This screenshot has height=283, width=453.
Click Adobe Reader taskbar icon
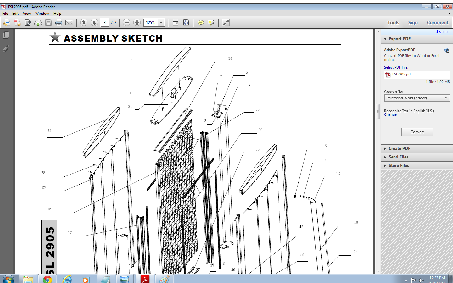[145, 279]
